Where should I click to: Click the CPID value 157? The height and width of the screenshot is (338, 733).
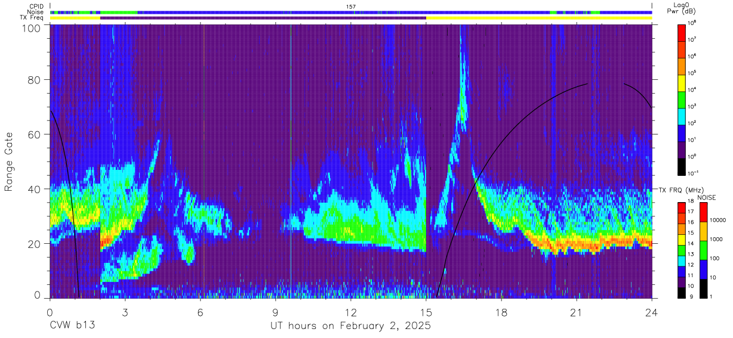pos(350,7)
